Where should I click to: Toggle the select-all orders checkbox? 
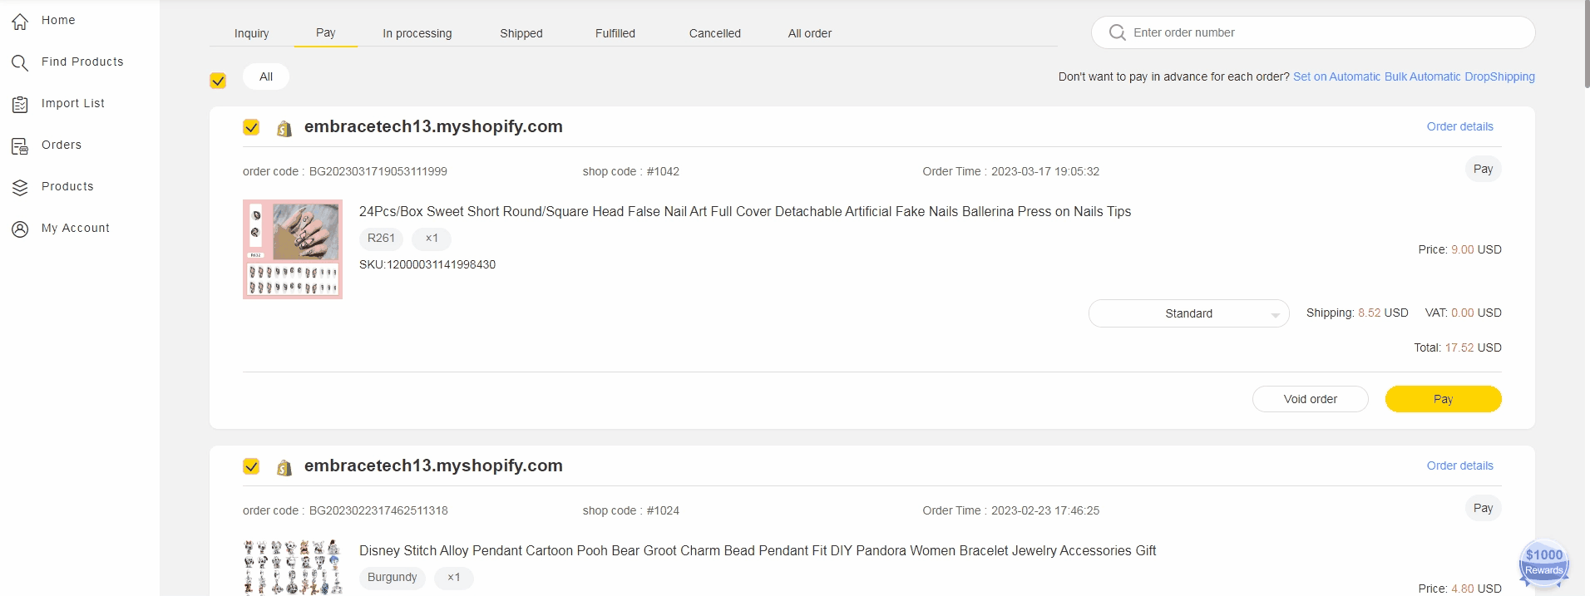(218, 81)
